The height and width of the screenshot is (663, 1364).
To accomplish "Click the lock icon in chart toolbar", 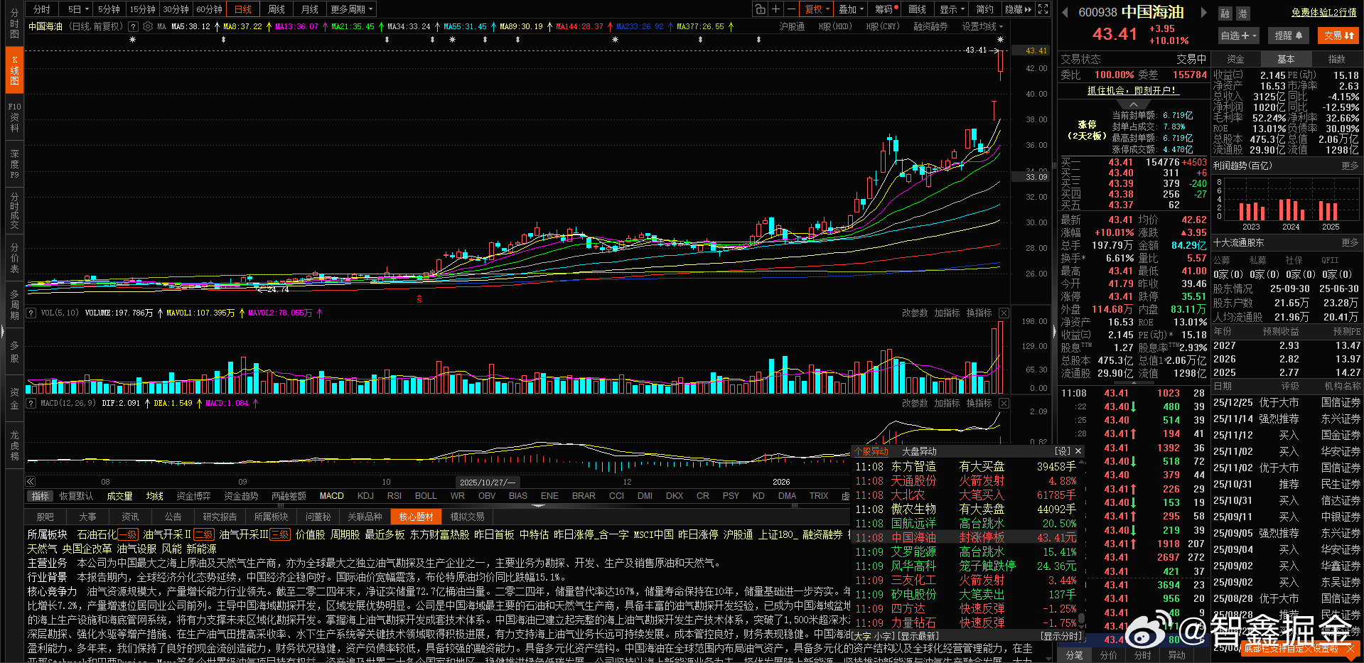I will [x=761, y=9].
